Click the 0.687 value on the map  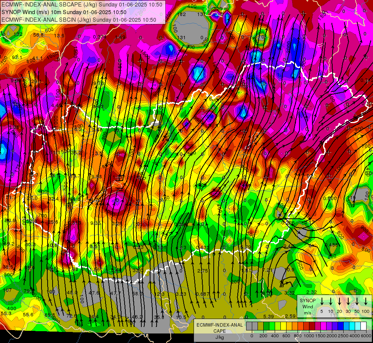[203, 294]
